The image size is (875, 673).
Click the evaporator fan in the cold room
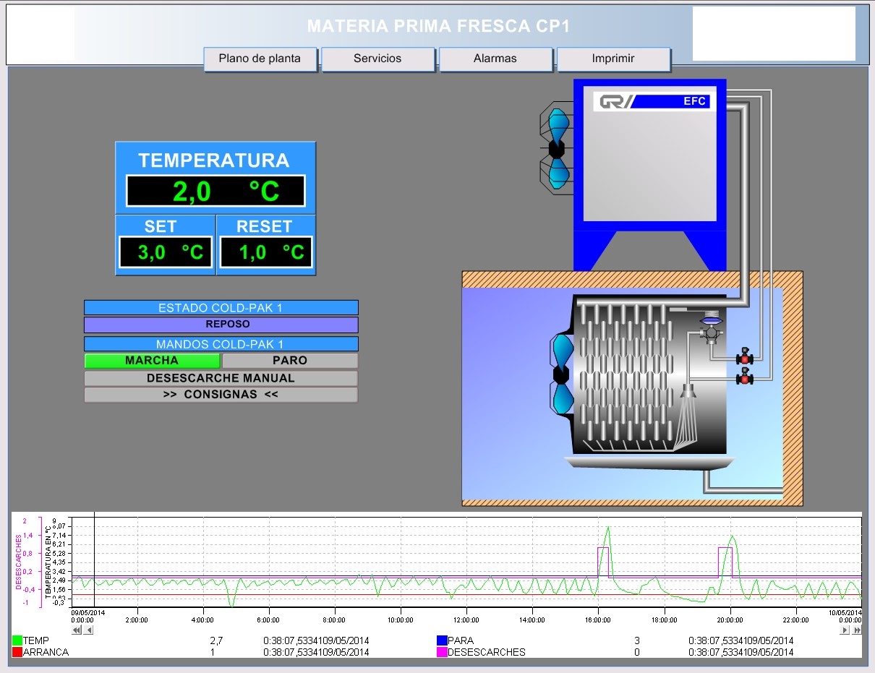(563, 374)
